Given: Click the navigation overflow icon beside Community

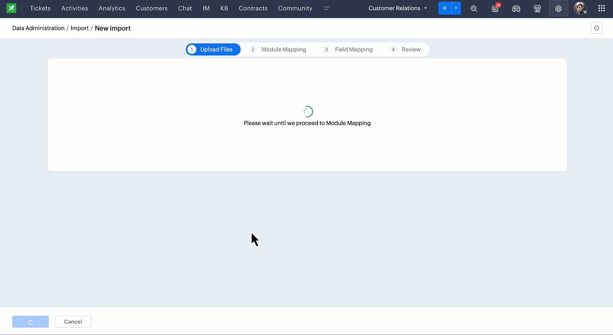Looking at the screenshot, I should pos(327,9).
